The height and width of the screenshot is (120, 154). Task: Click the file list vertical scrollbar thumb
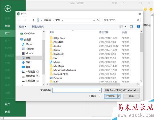(141, 42)
